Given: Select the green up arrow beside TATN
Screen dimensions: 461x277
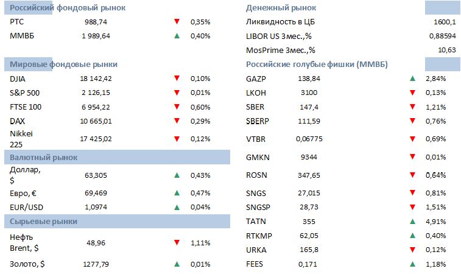Looking at the screenshot, I should pyautogui.click(x=412, y=221).
